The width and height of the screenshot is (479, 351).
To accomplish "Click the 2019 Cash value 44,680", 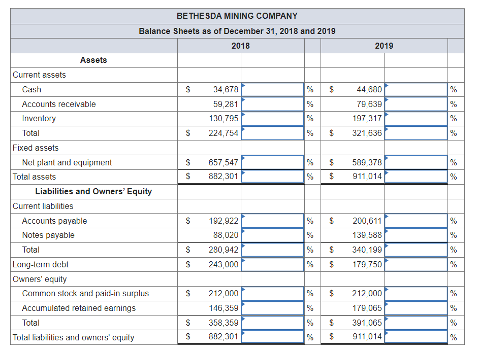I will pos(369,89).
